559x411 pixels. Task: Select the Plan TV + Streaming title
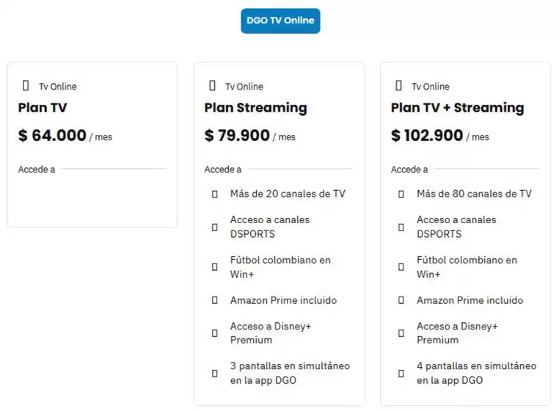[457, 108]
